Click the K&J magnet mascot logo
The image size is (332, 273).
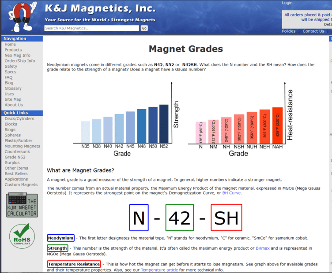coord(22,17)
